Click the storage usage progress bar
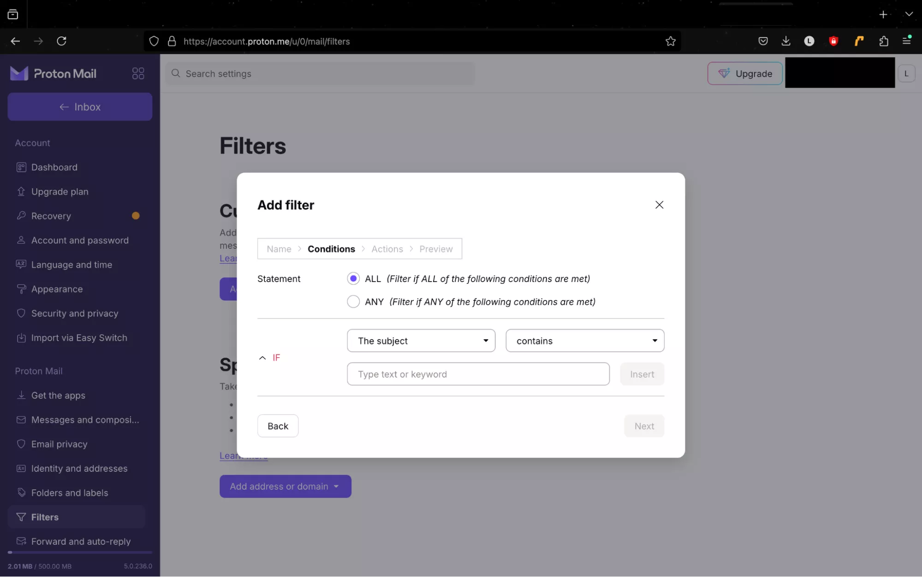Image resolution: width=922 pixels, height=577 pixels. (80, 552)
